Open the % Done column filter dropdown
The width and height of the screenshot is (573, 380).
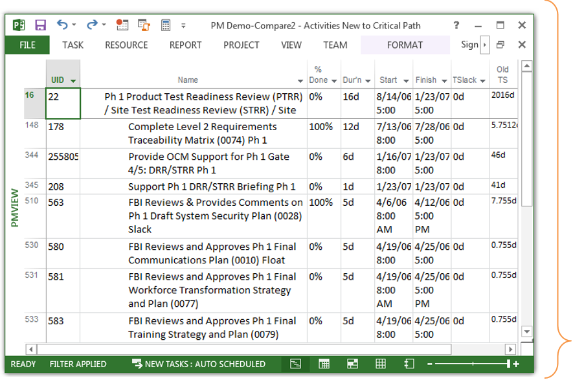334,81
